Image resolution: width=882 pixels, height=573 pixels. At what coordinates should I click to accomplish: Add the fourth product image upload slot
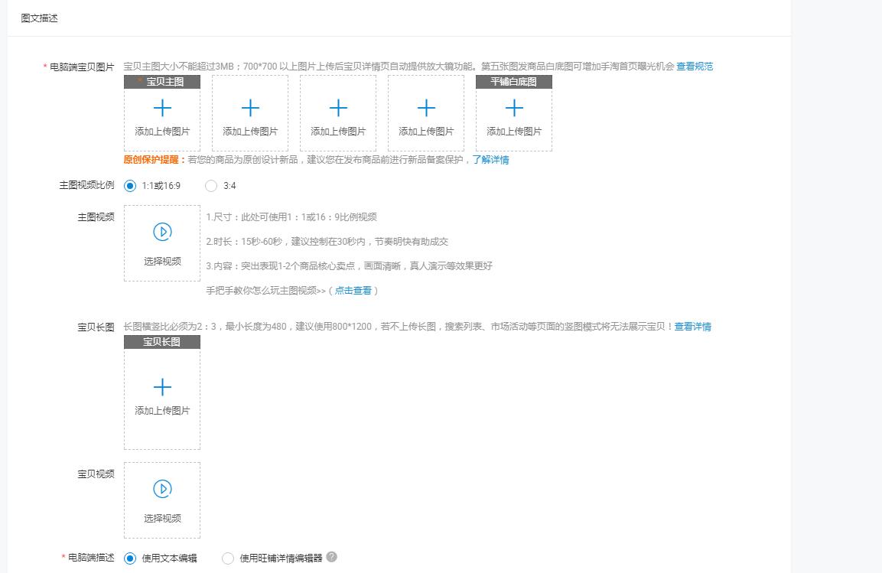pos(426,113)
